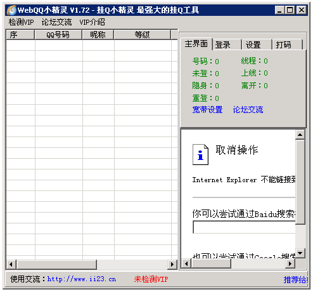Click the info page icon beside 取消操作
313x292 pixels.
click(200, 155)
